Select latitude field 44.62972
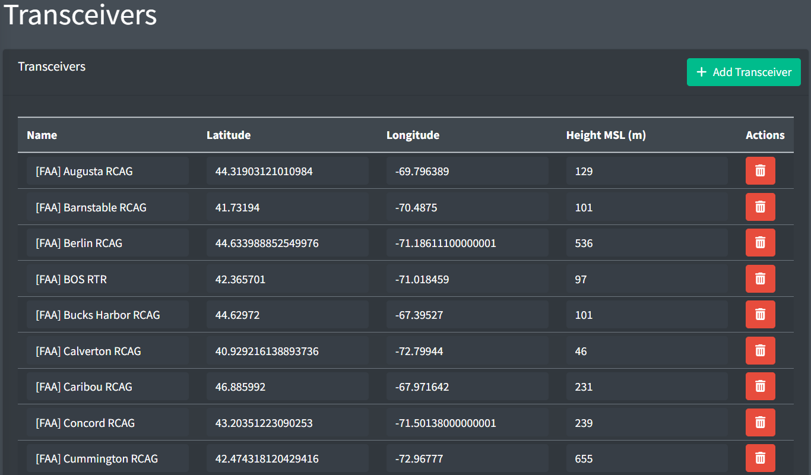811x475 pixels. coord(287,315)
